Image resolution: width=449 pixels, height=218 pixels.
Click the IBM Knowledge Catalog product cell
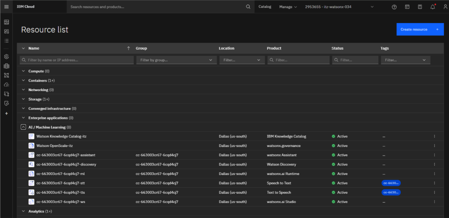click(x=286, y=136)
